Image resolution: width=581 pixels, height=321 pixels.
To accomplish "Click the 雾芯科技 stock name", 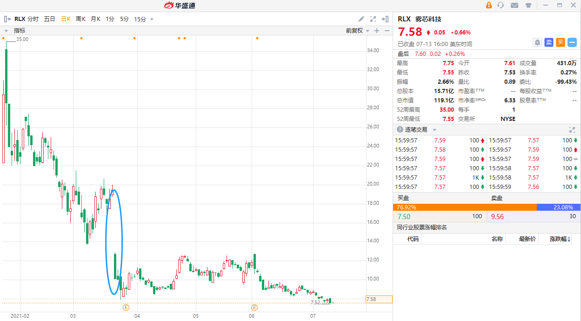I will click(429, 19).
